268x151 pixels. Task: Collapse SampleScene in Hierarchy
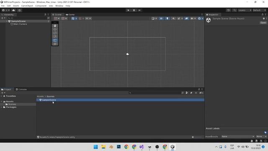[7, 21]
